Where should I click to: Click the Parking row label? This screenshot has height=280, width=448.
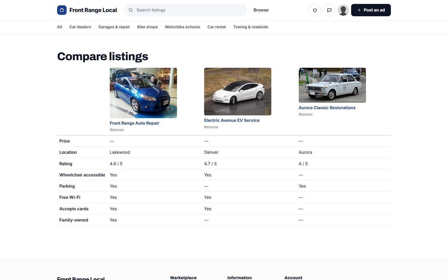(67, 186)
